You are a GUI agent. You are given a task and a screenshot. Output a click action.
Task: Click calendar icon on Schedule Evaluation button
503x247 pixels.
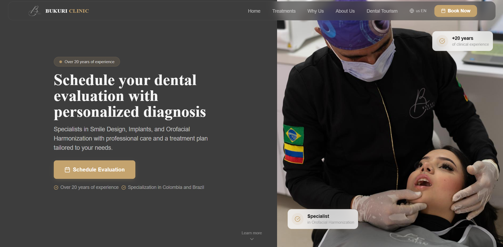(67, 170)
